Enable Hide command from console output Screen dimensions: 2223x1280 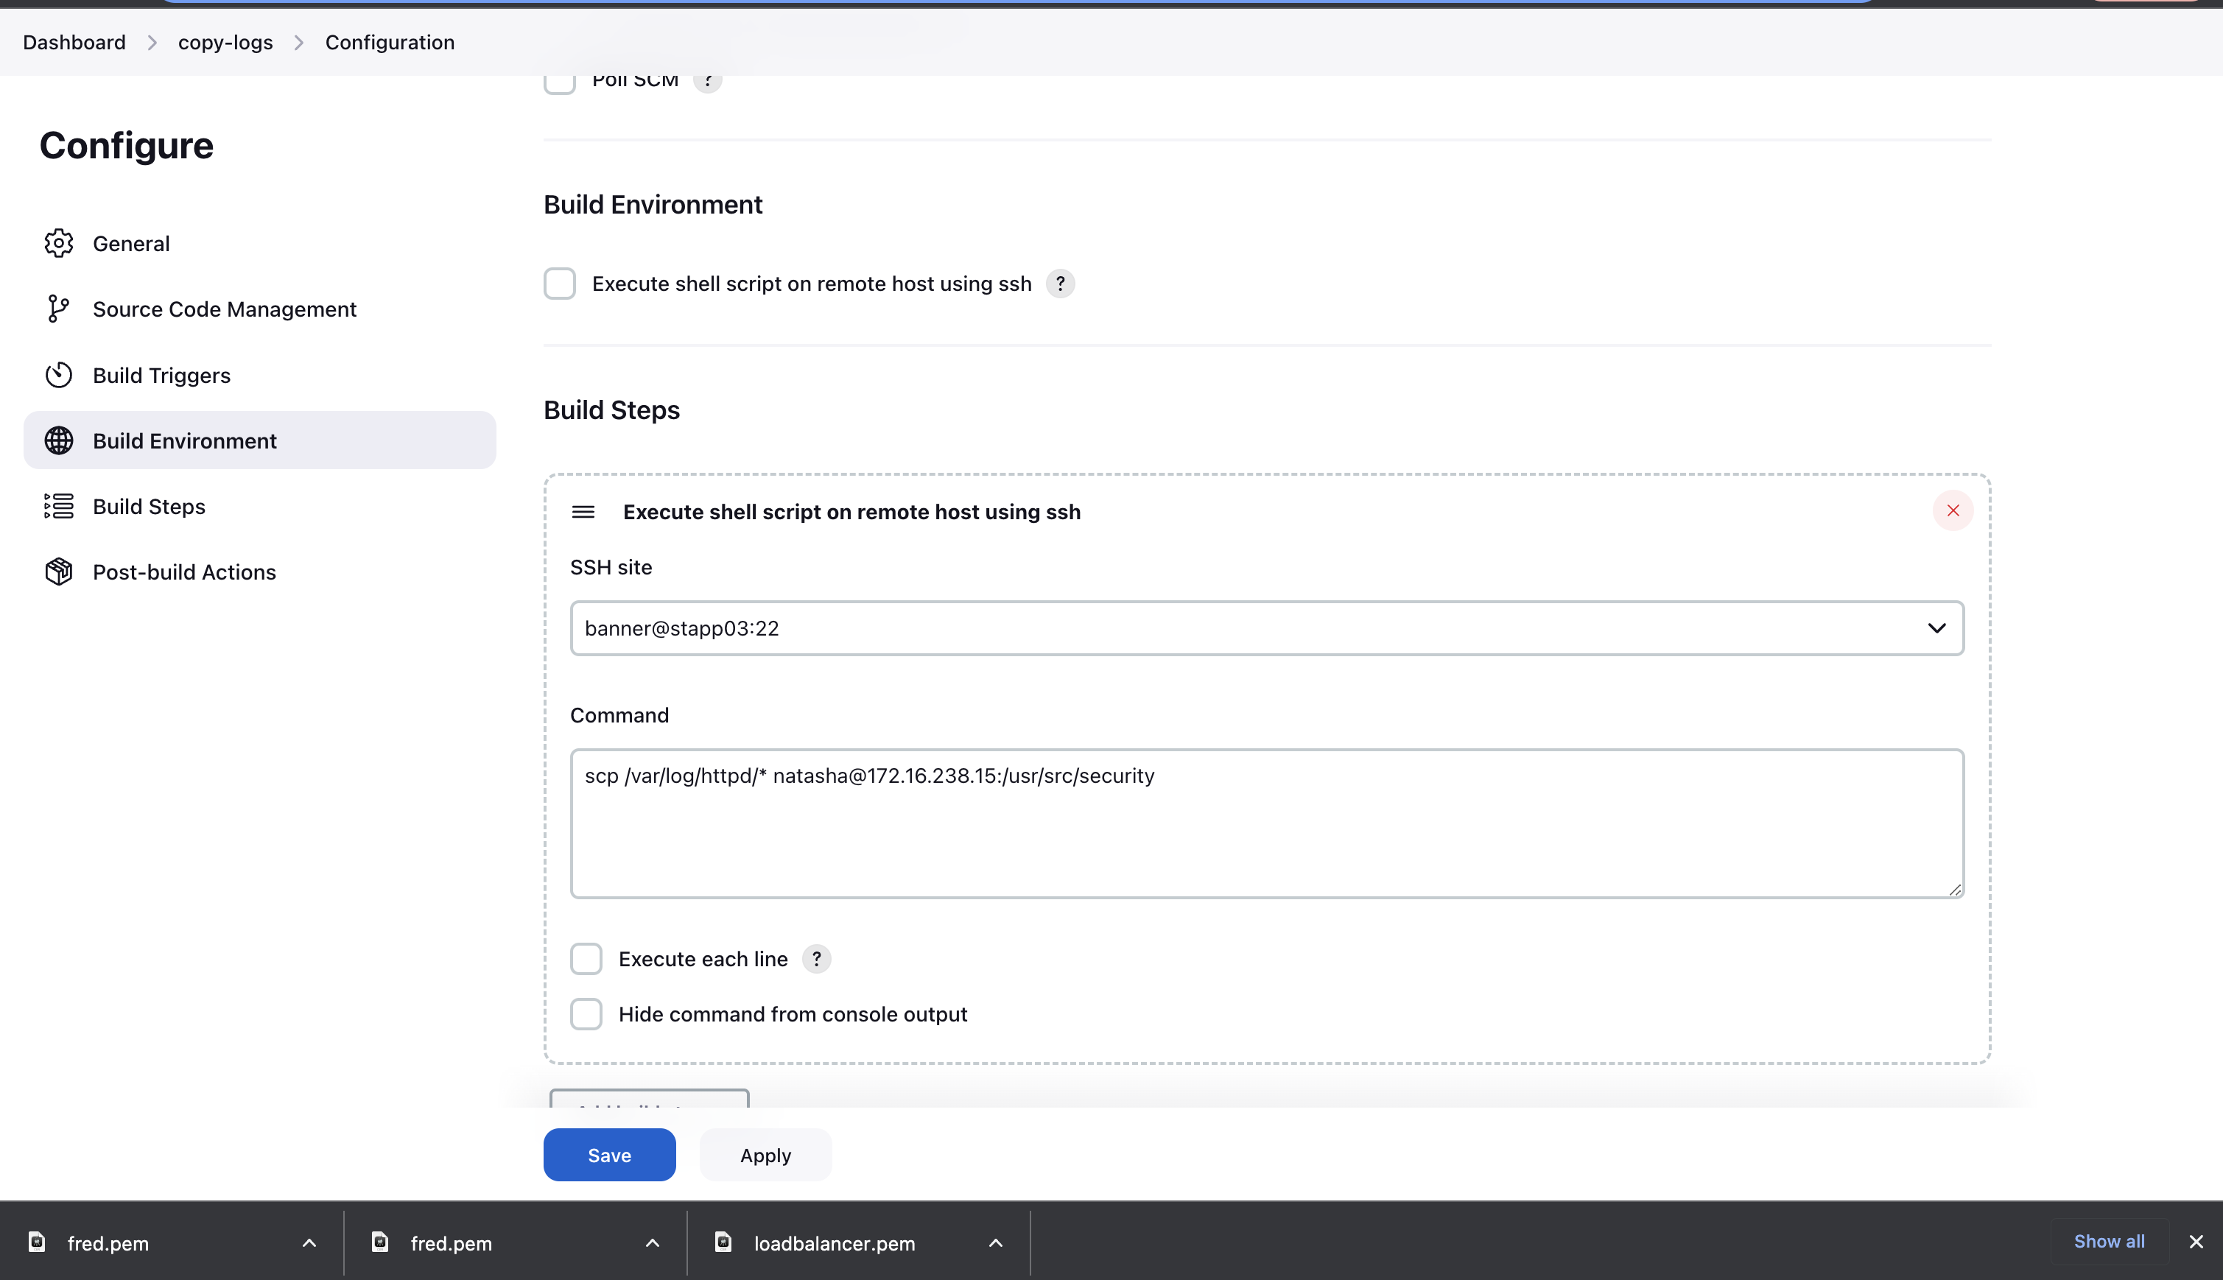[586, 1013]
